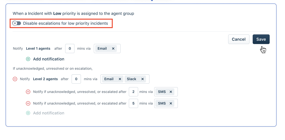Viewport: 285px width, 140px height.
Task: Click the faded Add notification link
Action: [48, 113]
